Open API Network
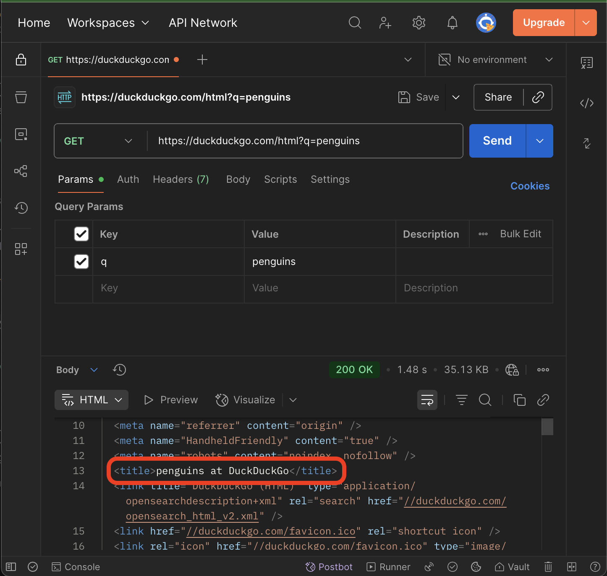607x576 pixels. (203, 23)
